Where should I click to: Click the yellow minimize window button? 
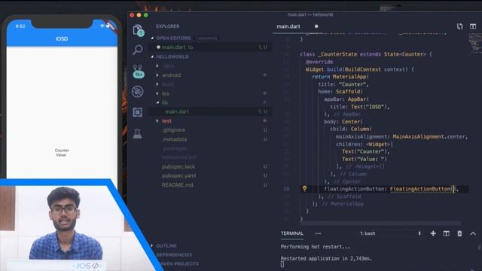(139, 15)
